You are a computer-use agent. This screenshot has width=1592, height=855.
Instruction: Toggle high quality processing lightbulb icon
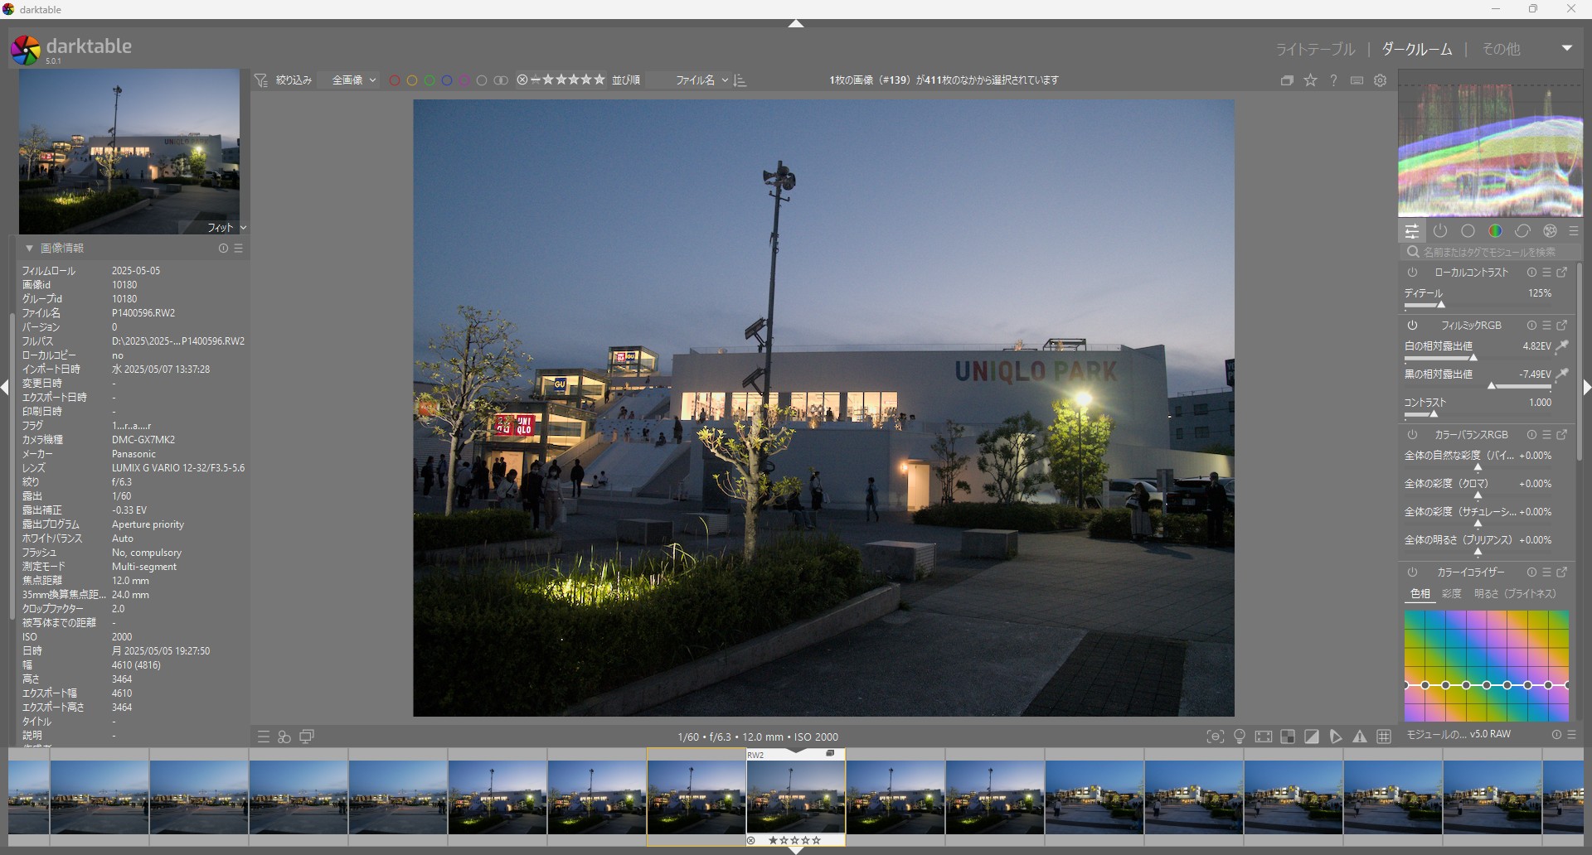pyautogui.click(x=1240, y=737)
